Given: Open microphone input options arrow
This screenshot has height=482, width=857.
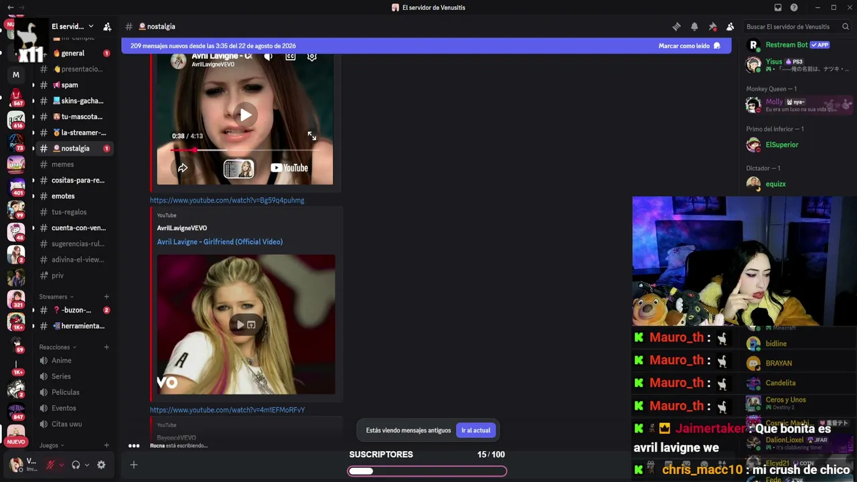Looking at the screenshot, I should pyautogui.click(x=61, y=465).
